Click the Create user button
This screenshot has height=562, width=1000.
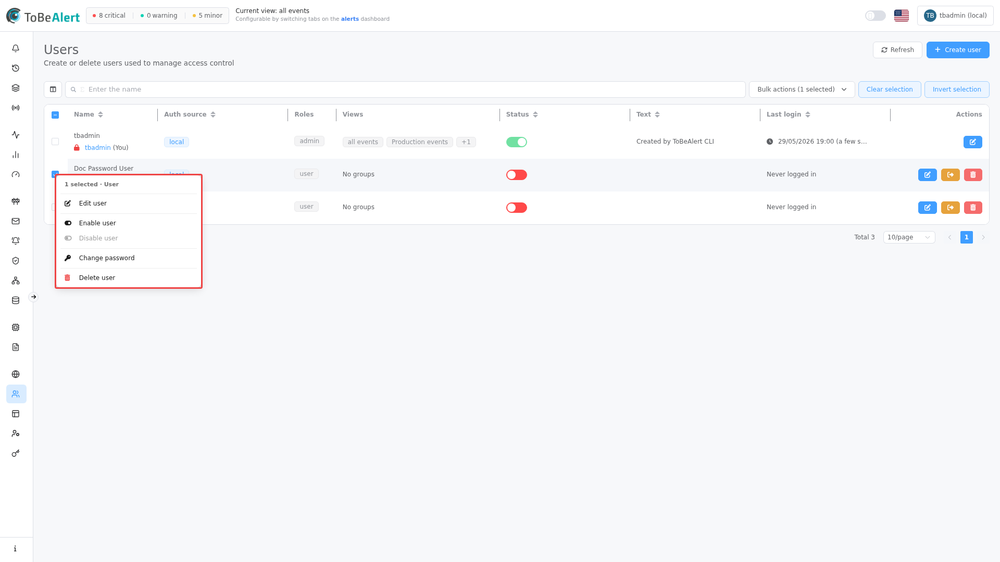pos(957,50)
